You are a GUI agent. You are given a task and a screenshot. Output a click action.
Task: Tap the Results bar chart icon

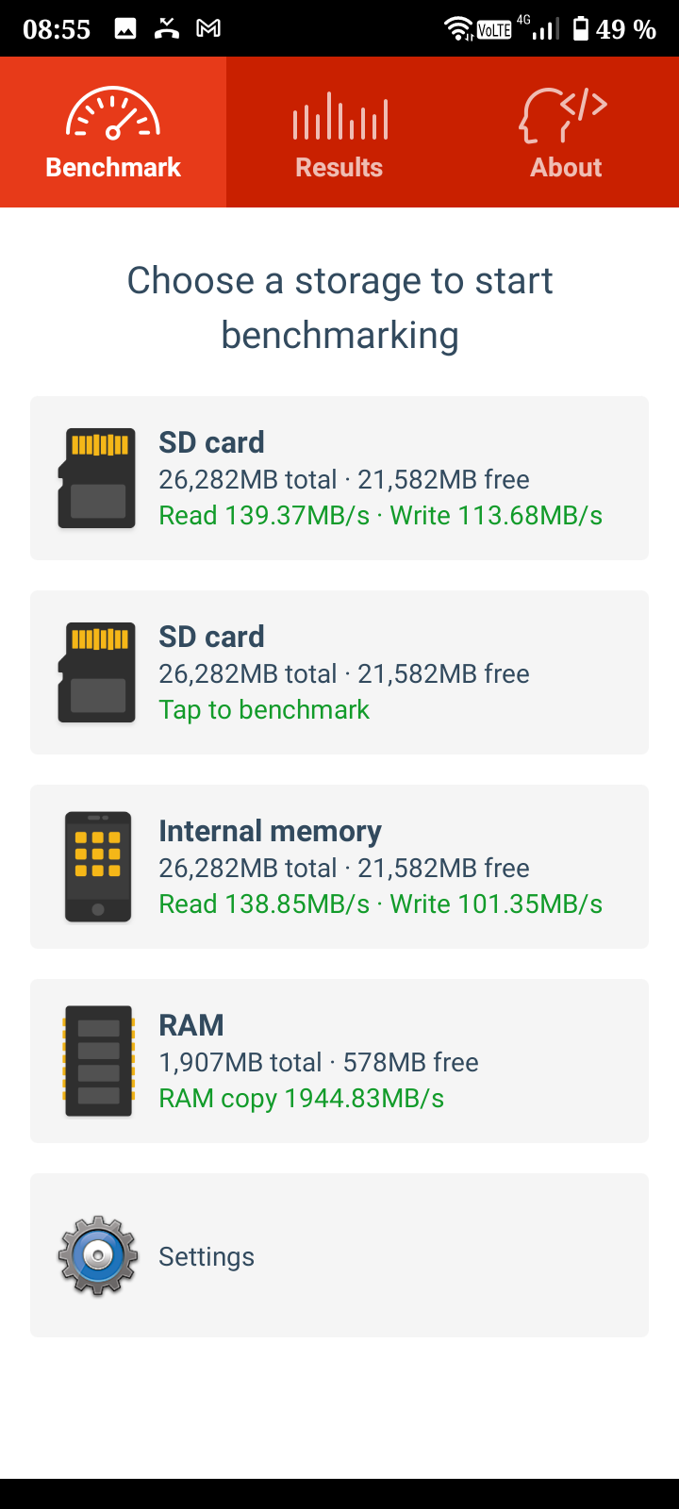point(339,116)
